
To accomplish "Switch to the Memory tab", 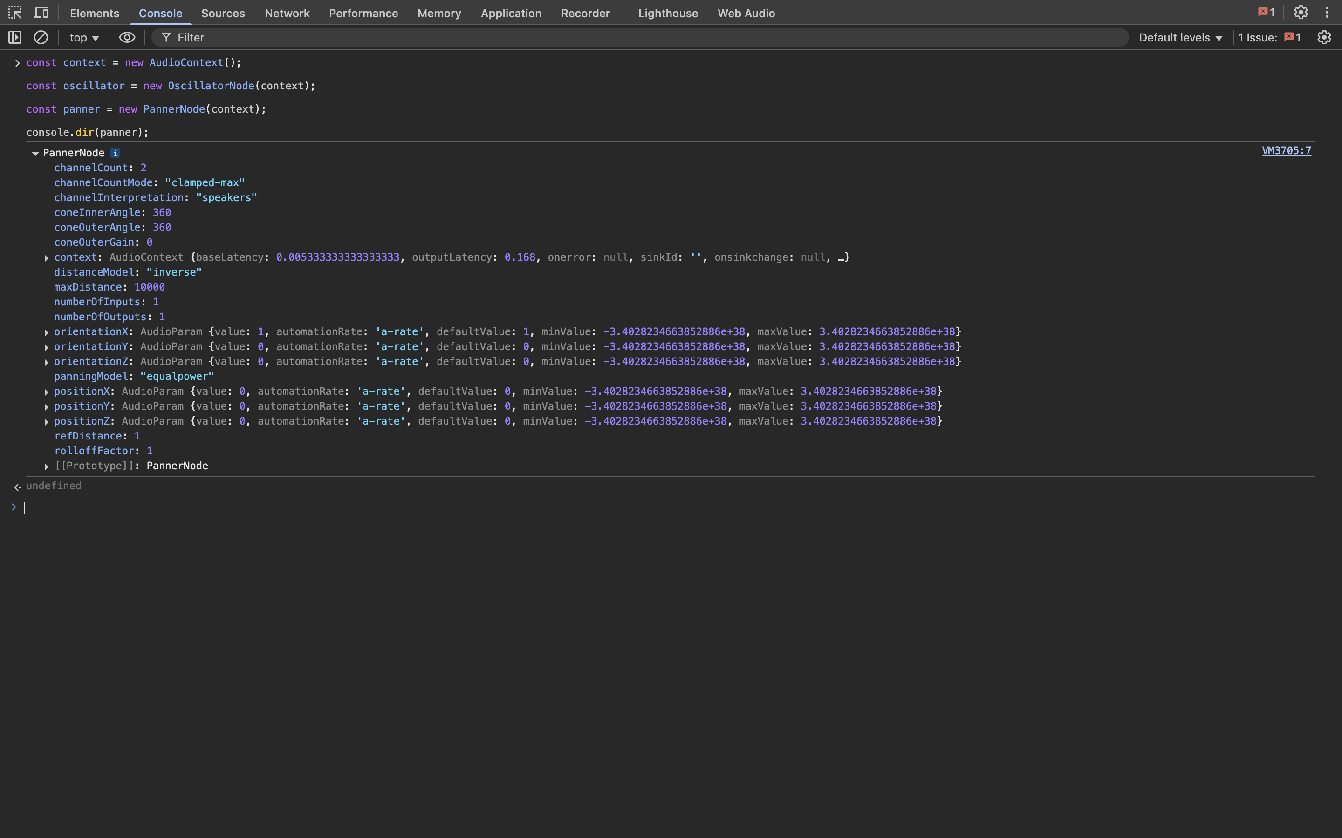I will [x=439, y=13].
